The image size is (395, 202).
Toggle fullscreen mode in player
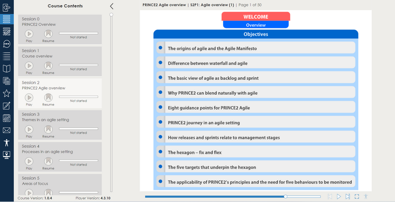click(357, 196)
